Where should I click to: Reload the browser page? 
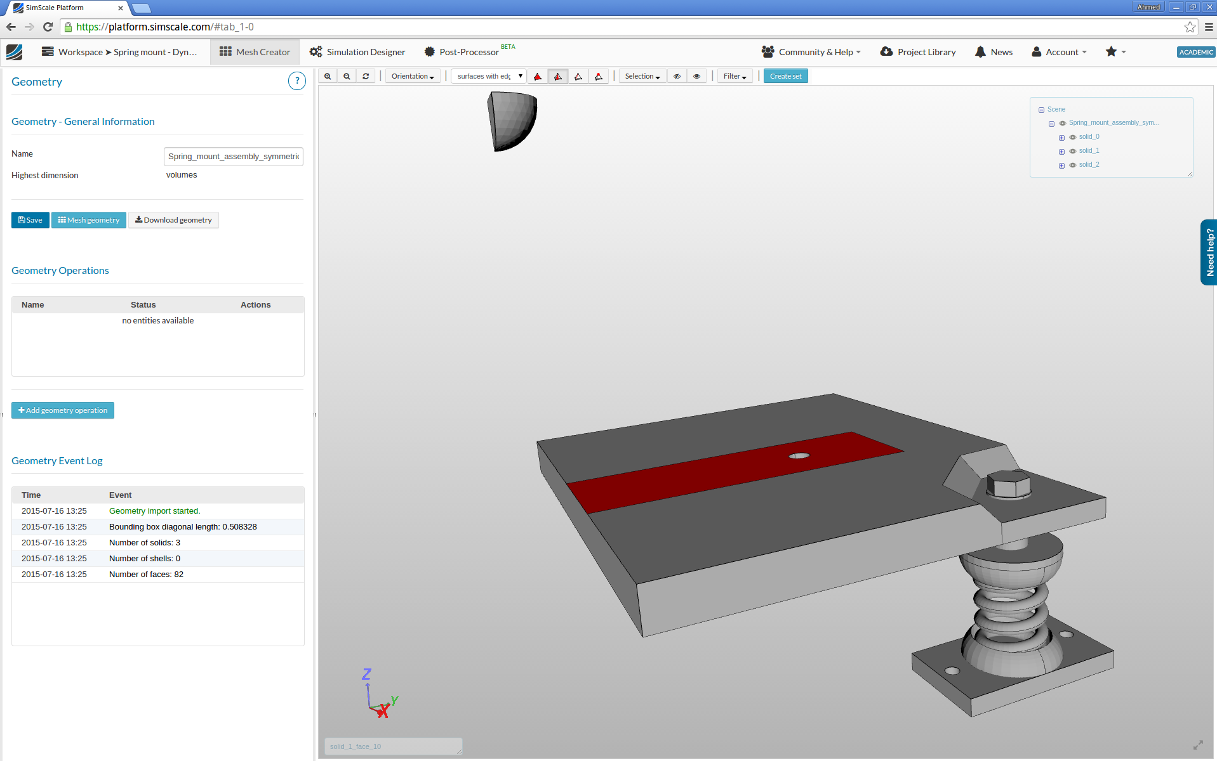point(48,27)
